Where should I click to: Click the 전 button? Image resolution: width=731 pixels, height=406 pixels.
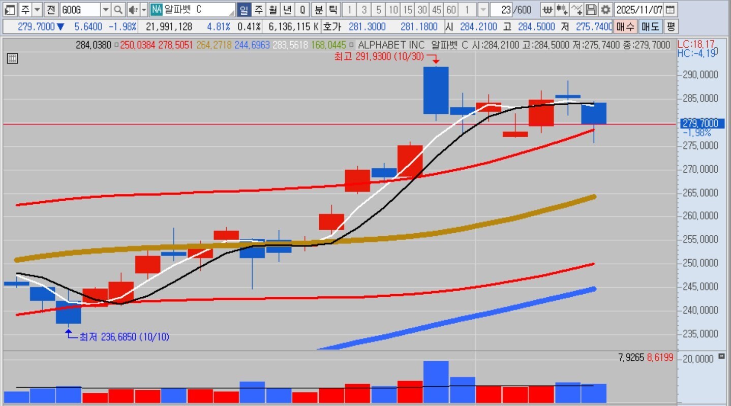(x=51, y=10)
